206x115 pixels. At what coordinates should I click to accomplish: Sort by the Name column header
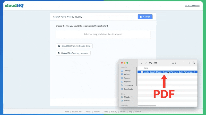(146, 68)
